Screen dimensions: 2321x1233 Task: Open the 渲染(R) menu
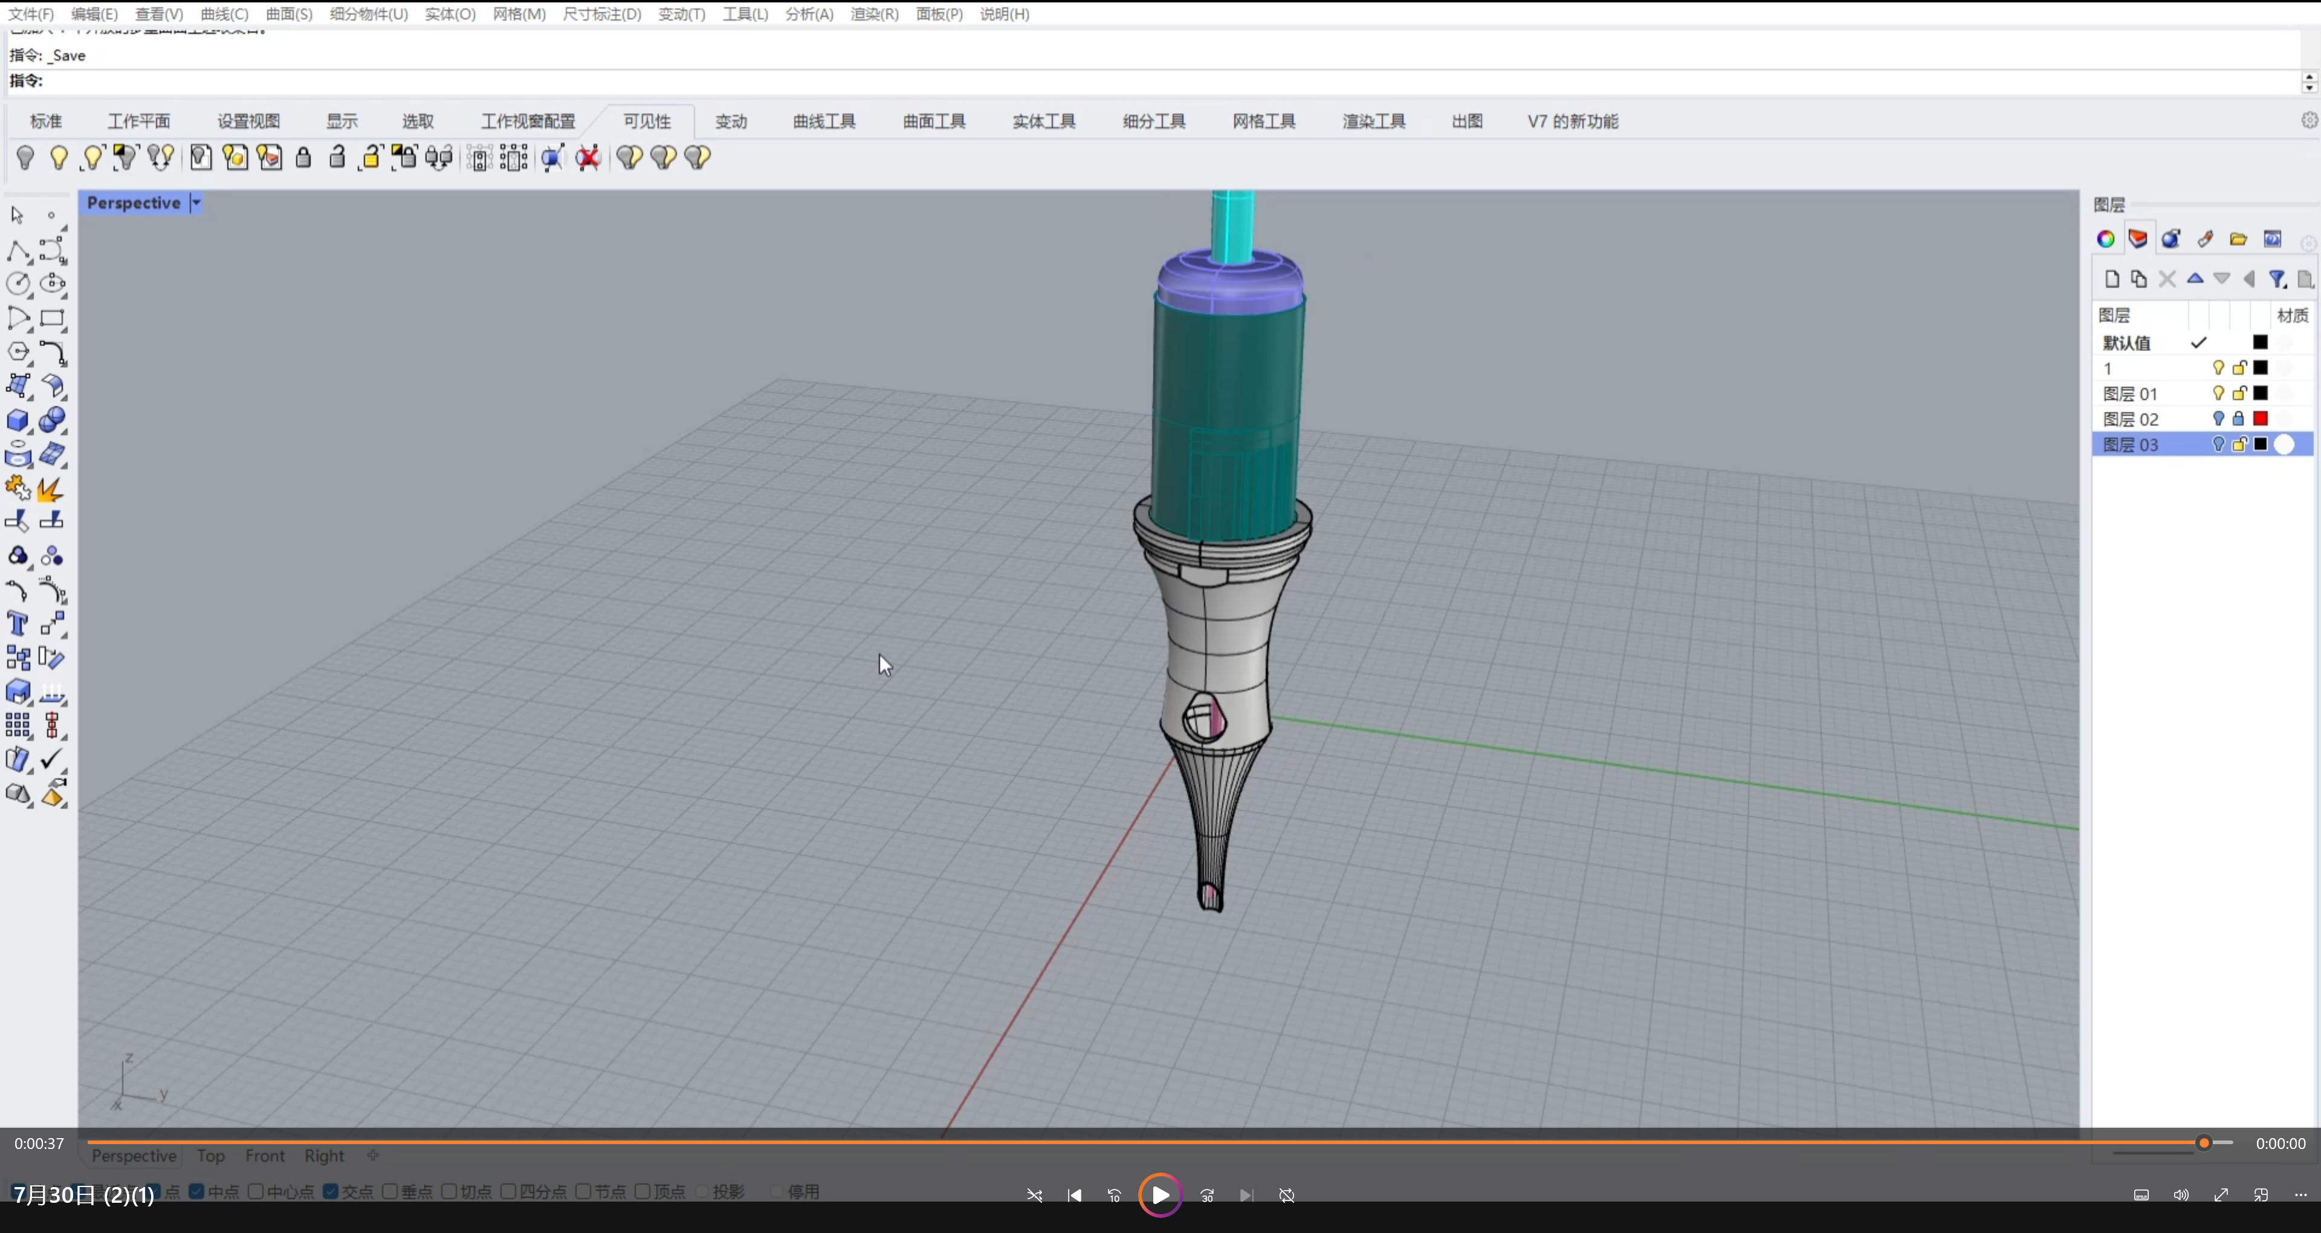pos(875,13)
